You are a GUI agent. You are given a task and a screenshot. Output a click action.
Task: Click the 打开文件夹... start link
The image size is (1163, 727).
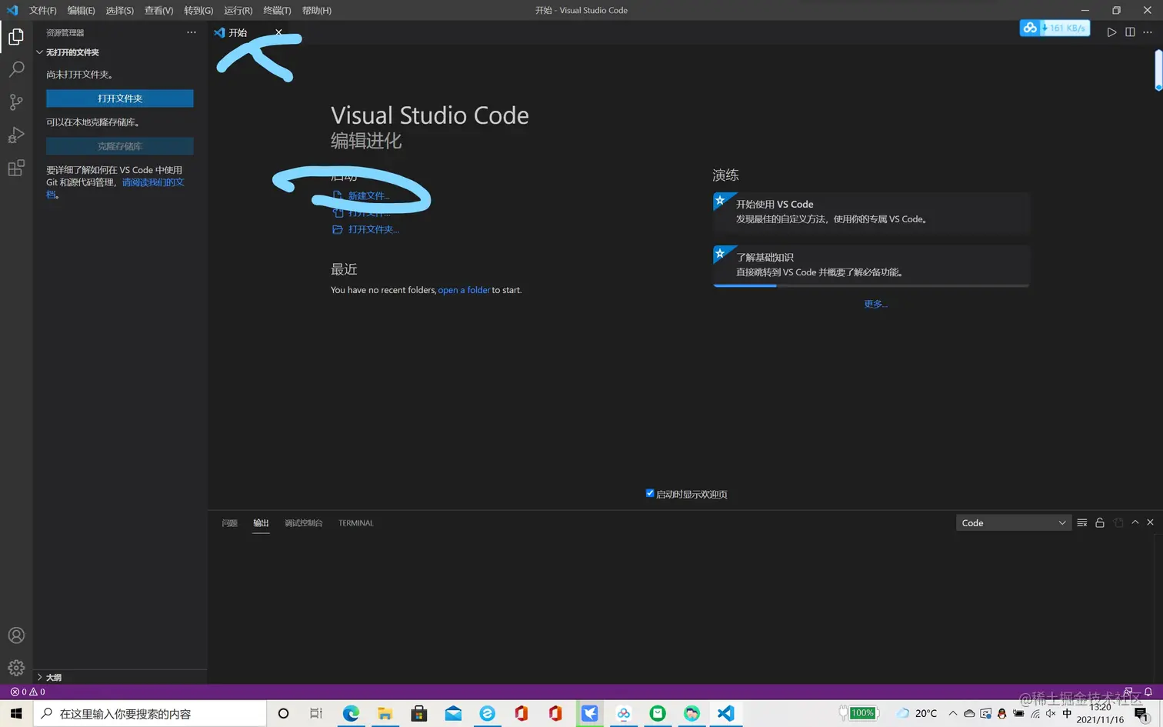coord(374,229)
